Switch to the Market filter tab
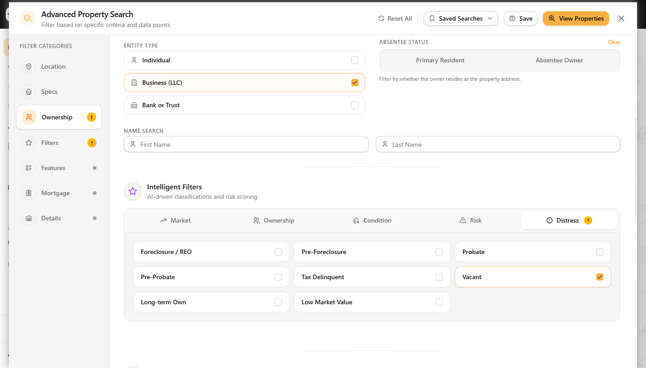Image resolution: width=646 pixels, height=368 pixels. [175, 220]
